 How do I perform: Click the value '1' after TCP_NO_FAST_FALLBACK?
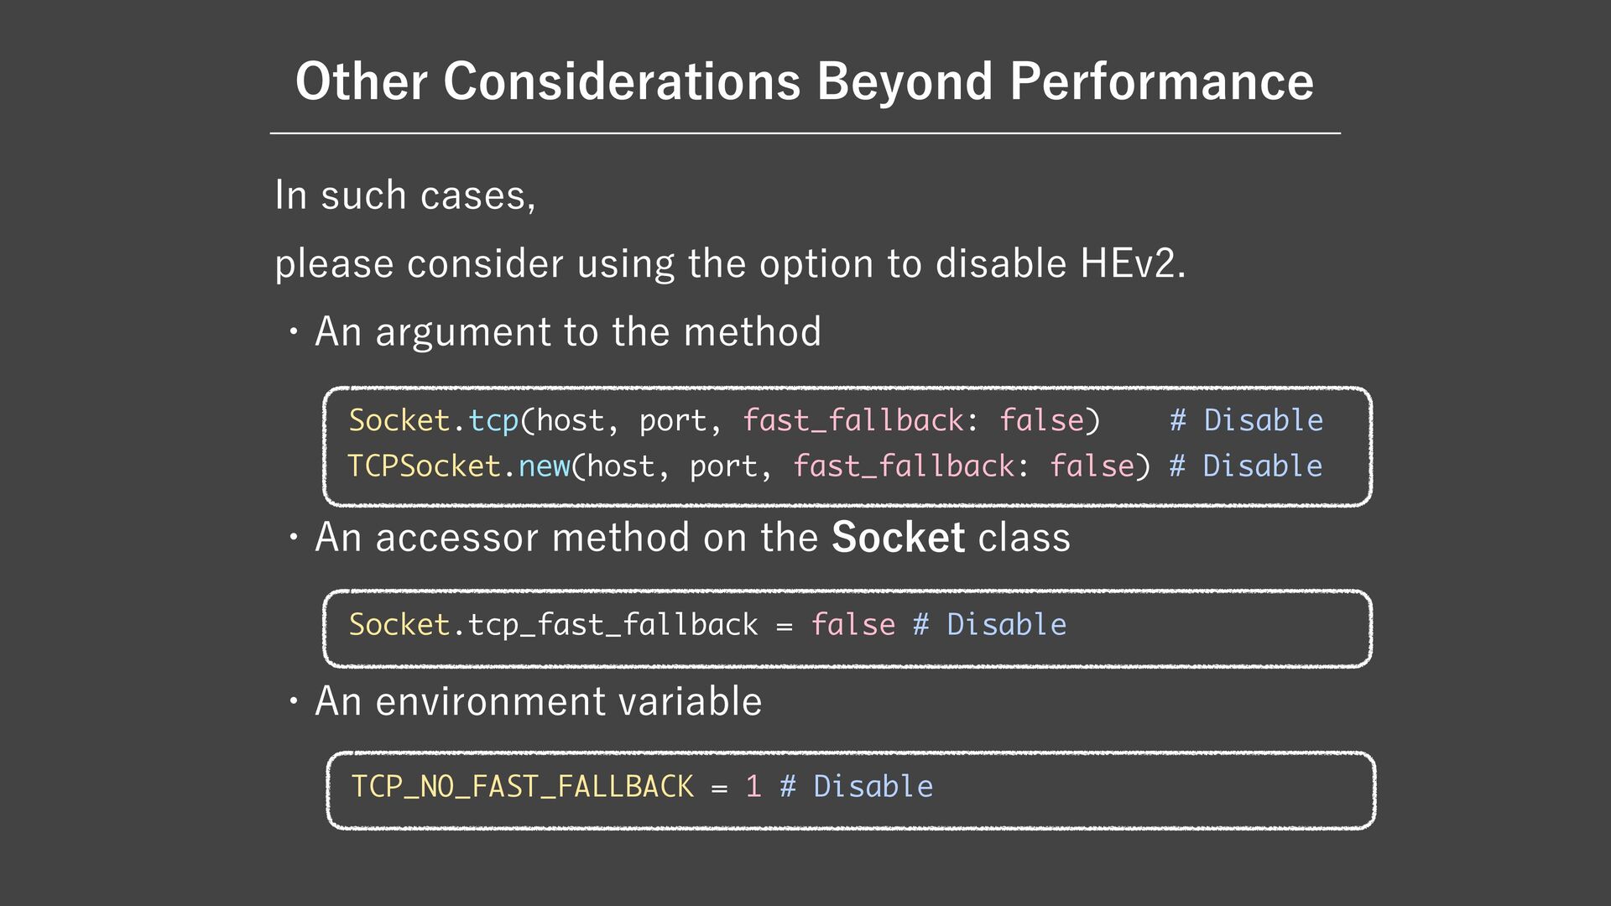[x=753, y=787]
